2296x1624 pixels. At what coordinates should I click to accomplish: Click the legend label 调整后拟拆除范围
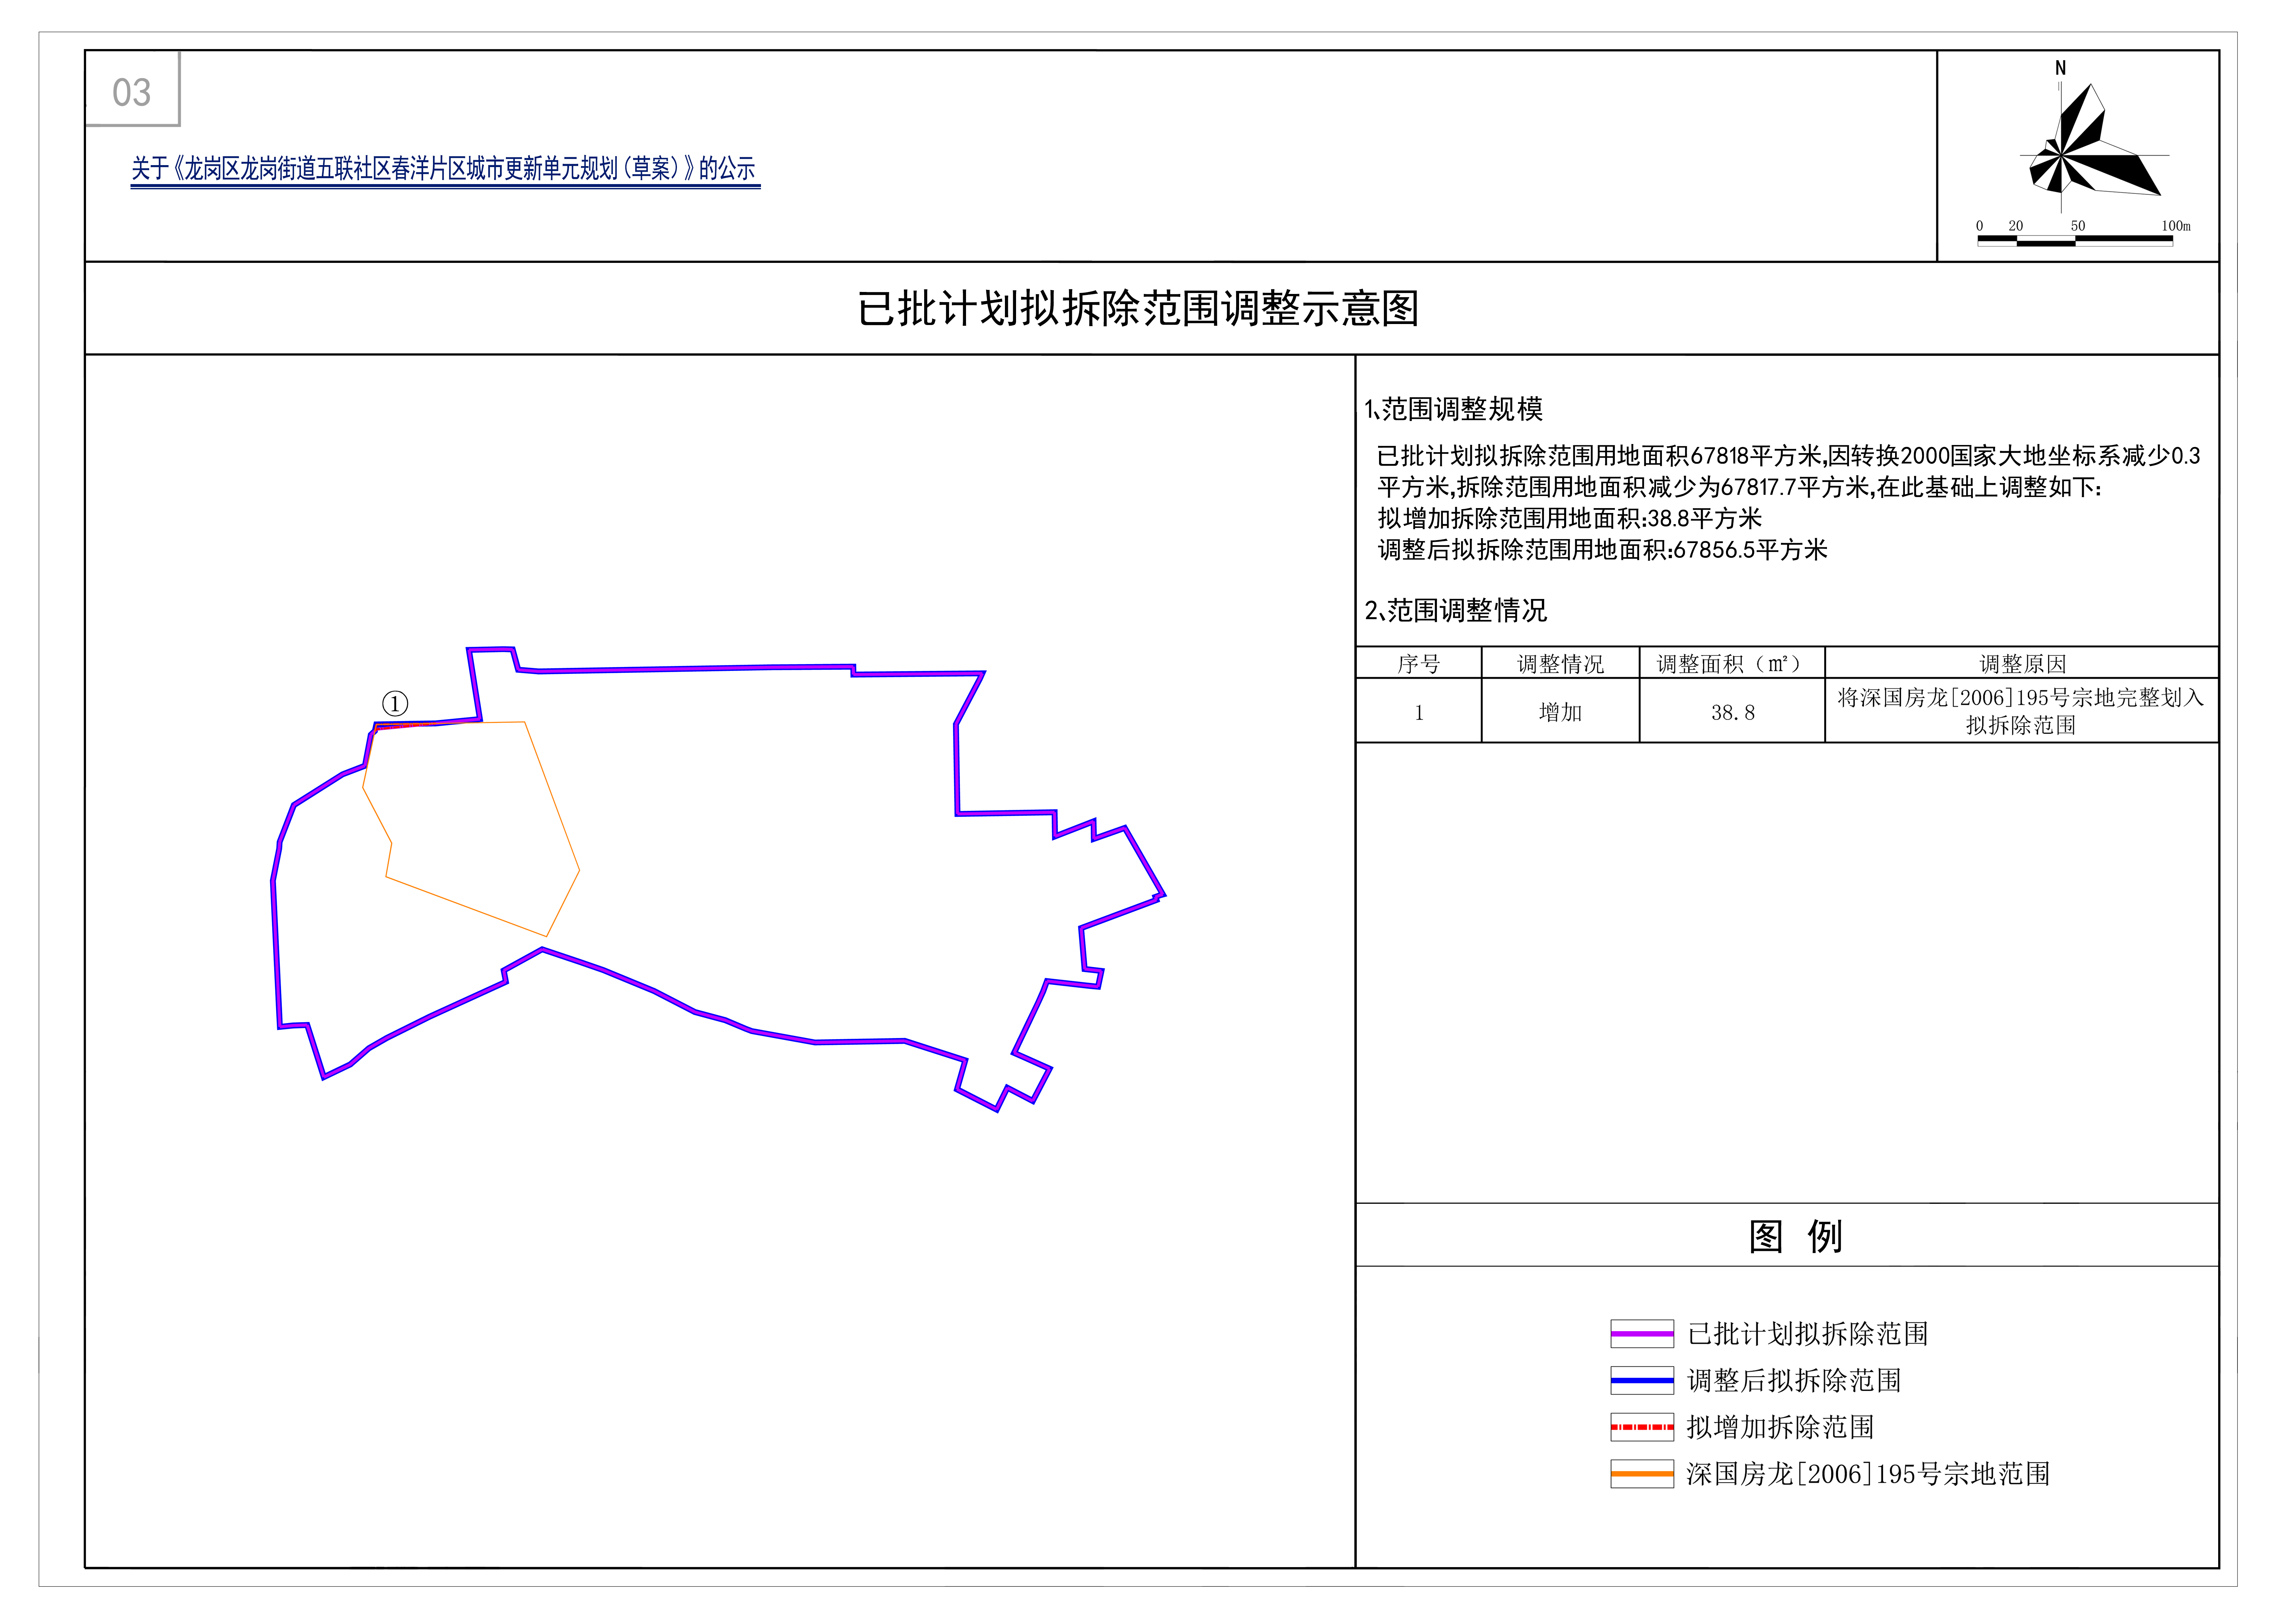click(x=1794, y=1381)
